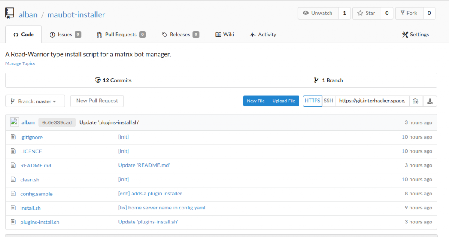The height and width of the screenshot is (237, 449).
Task: Open the repository Settings
Action: [416, 35]
